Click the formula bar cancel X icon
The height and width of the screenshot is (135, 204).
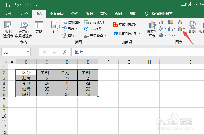45,52
